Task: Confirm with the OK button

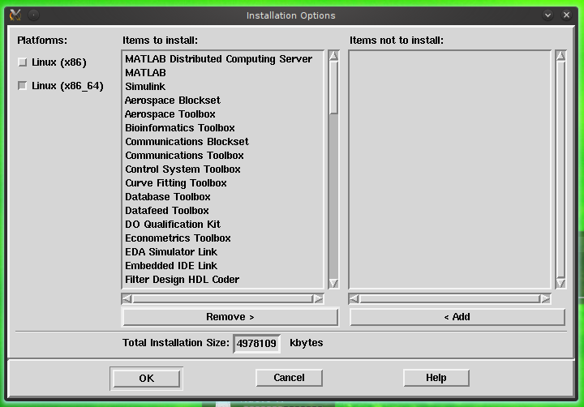Action: pos(146,379)
